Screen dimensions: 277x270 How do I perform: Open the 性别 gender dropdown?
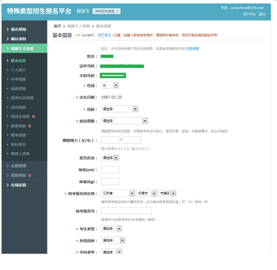(110, 85)
